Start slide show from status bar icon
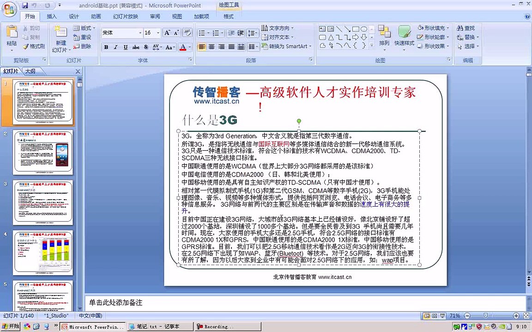 442,316
